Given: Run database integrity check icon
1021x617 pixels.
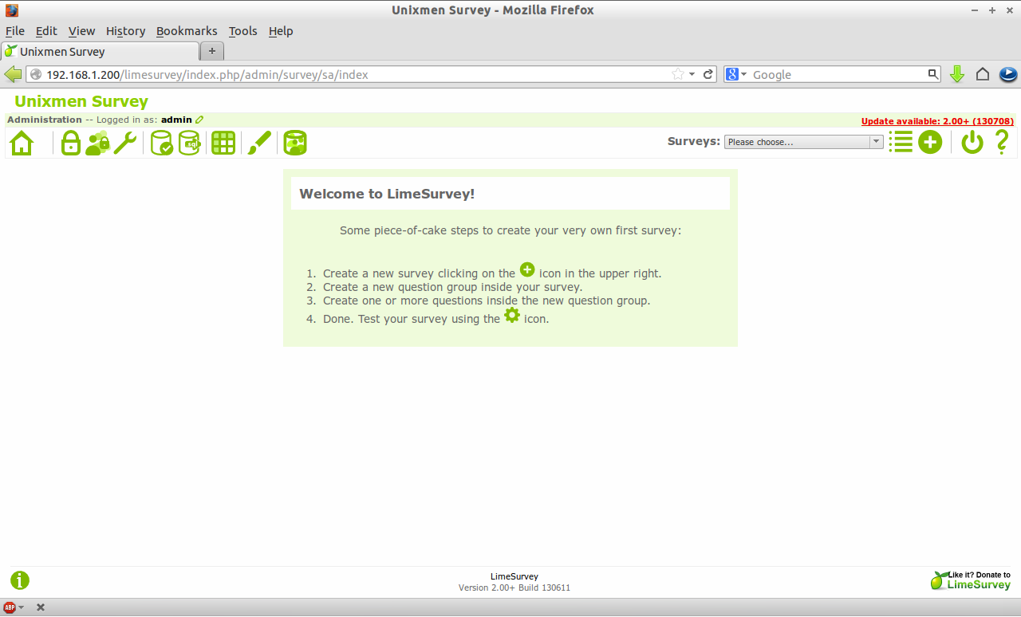Looking at the screenshot, I should 162,143.
